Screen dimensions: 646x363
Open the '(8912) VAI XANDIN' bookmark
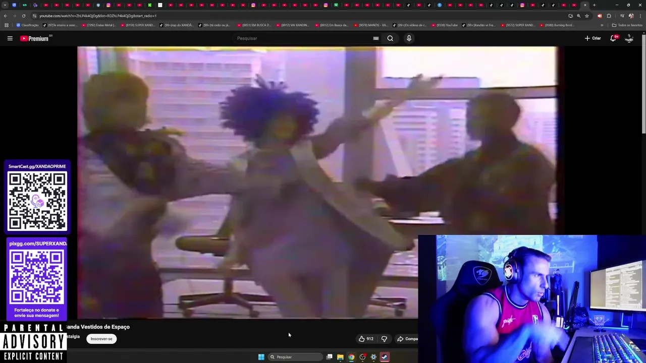click(293, 25)
